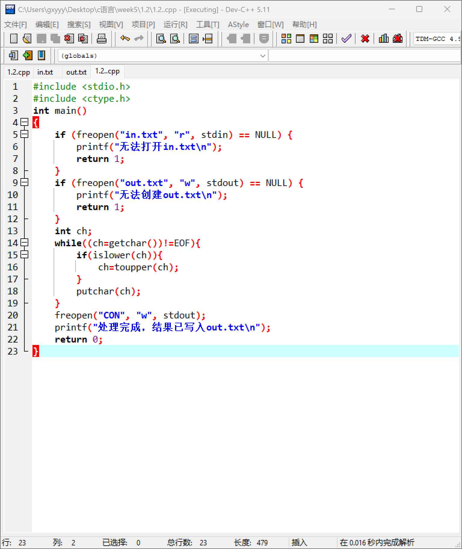Click the Syntax Check checkmark icon
The height and width of the screenshot is (549, 462).
pyautogui.click(x=346, y=39)
